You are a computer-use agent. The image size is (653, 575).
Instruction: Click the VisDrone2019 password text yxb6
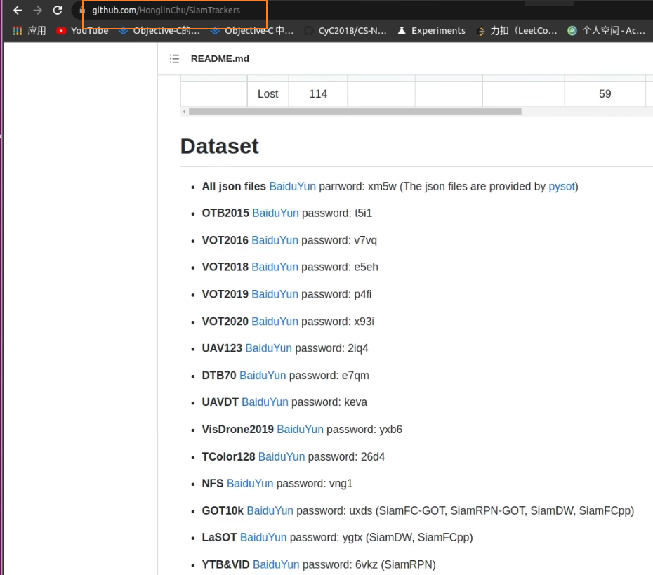pos(390,429)
